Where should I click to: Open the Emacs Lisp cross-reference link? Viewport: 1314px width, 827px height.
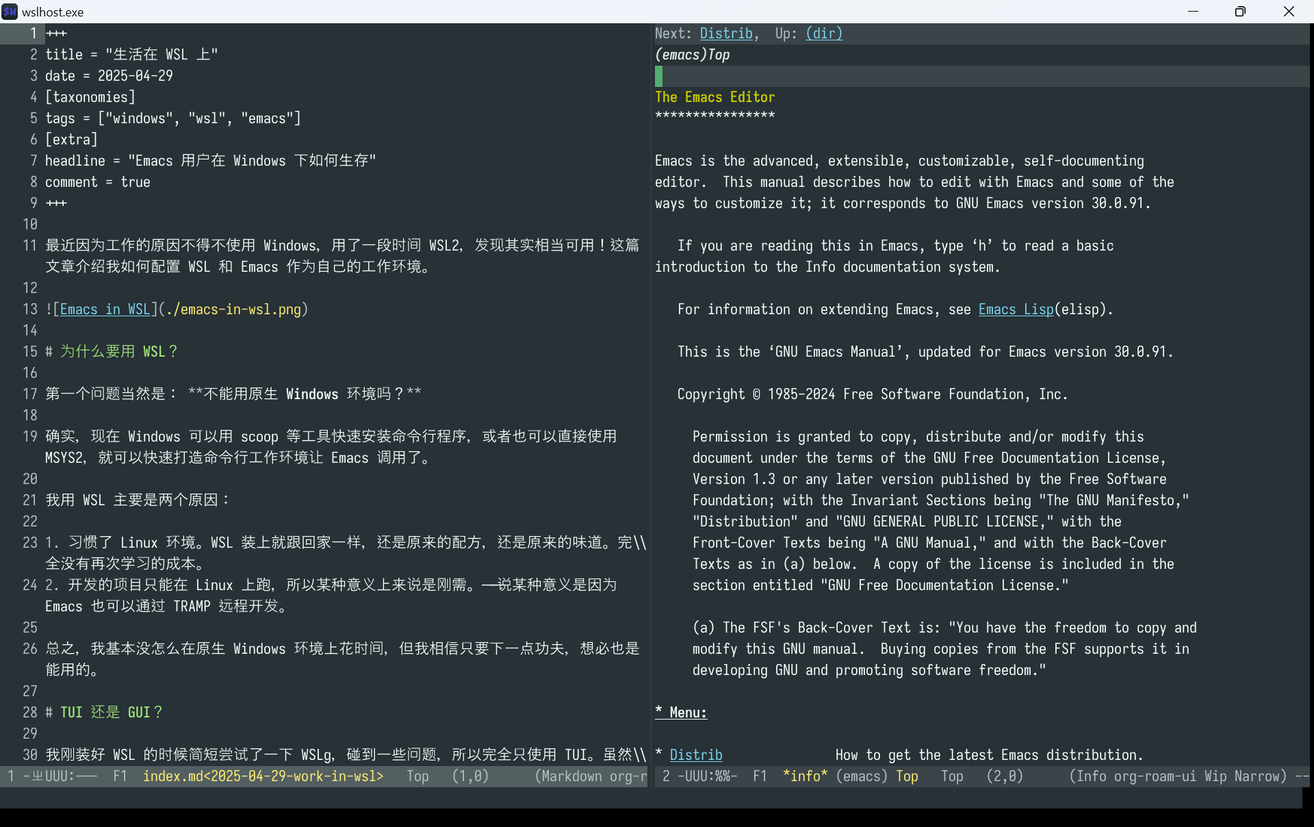coord(1016,309)
